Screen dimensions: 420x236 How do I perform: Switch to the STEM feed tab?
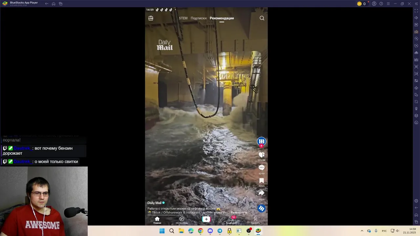[x=183, y=18]
